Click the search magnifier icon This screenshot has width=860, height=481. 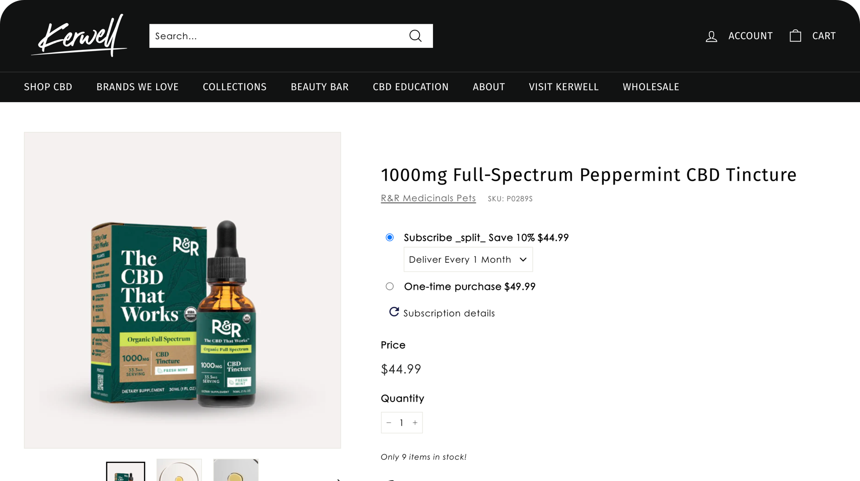pyautogui.click(x=415, y=36)
